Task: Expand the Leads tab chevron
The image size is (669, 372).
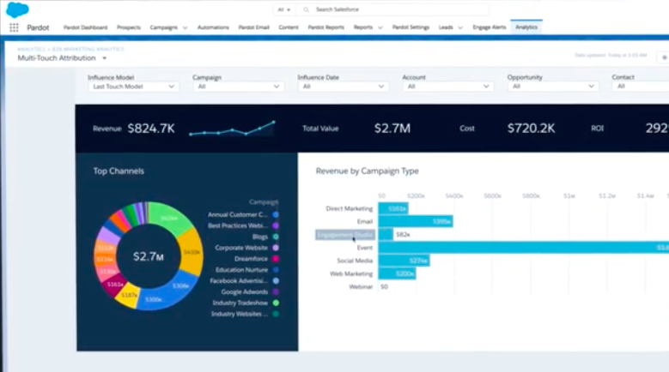Action: (460, 27)
